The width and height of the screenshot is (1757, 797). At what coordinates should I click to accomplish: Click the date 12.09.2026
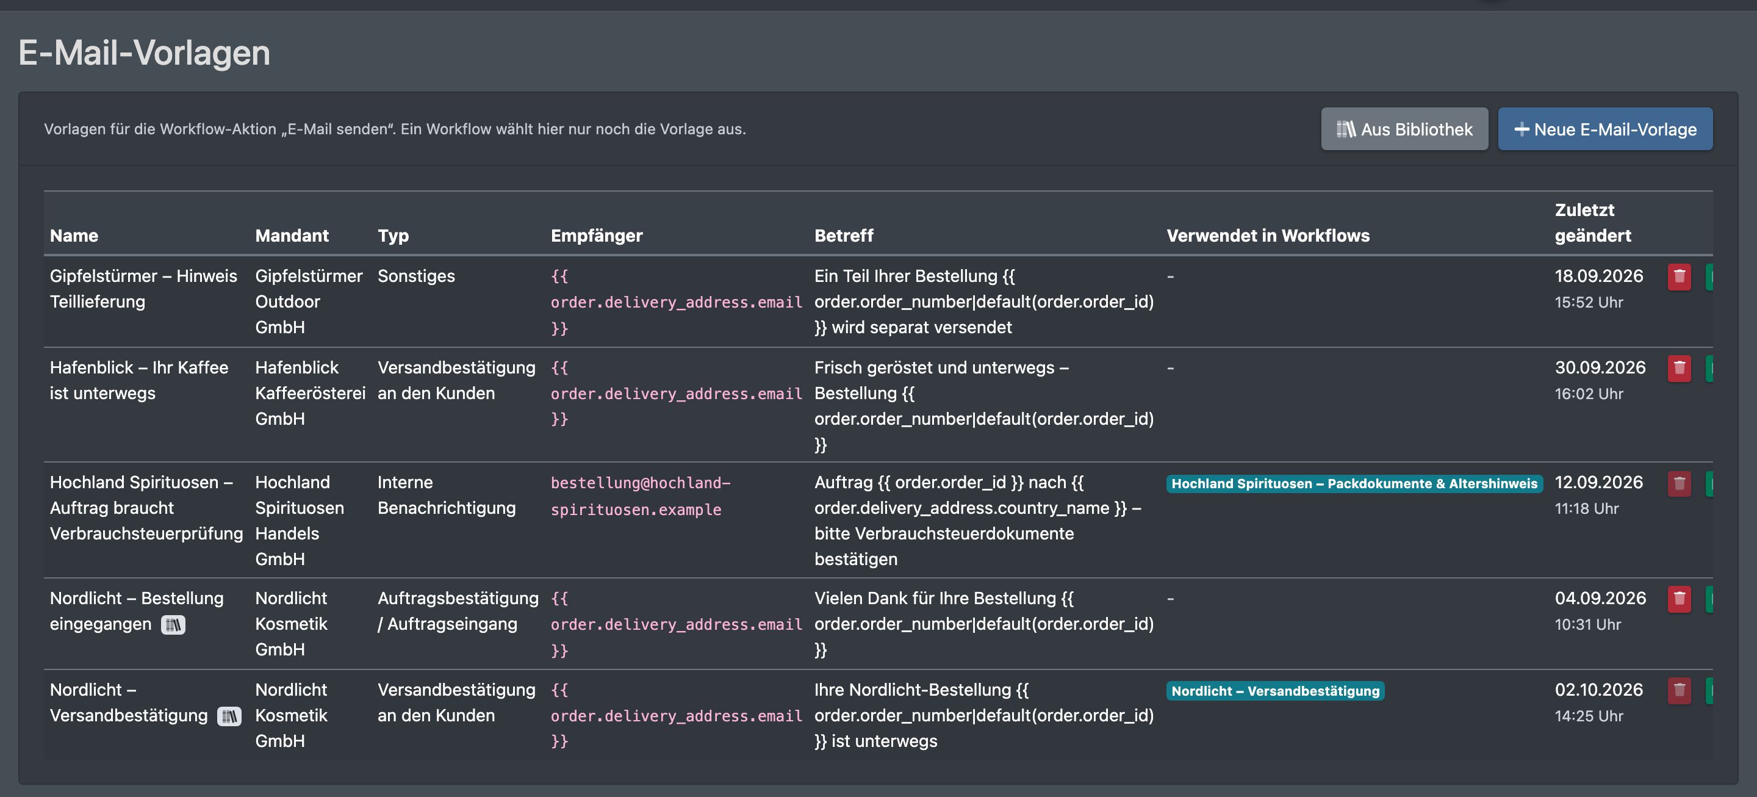click(1599, 481)
